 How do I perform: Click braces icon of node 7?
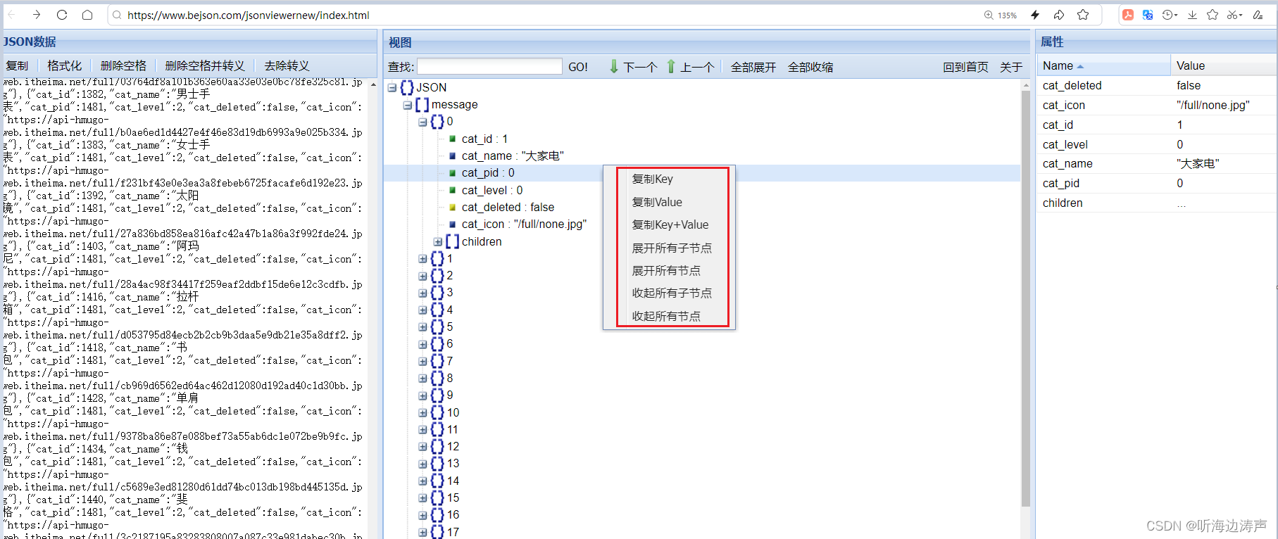click(437, 362)
